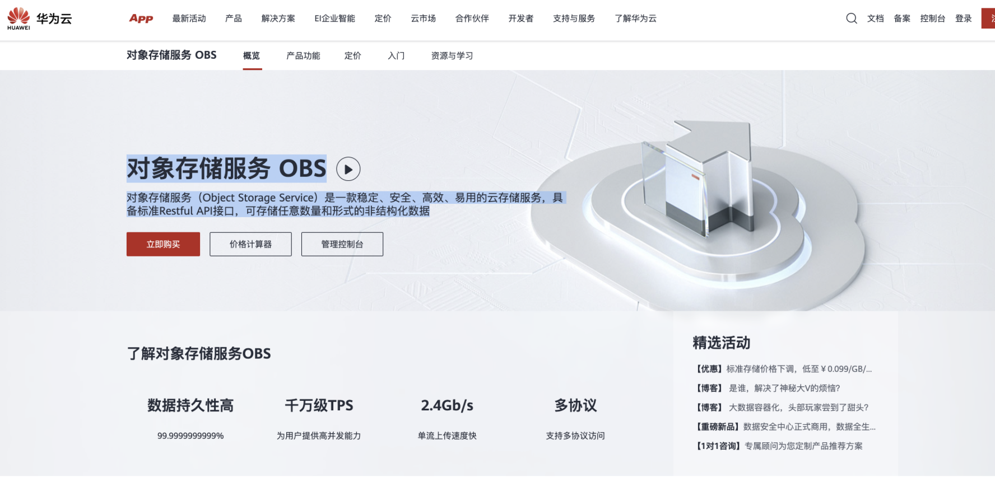Click the 精选活动 heading
Screen dimensions: 995x496
tap(722, 343)
